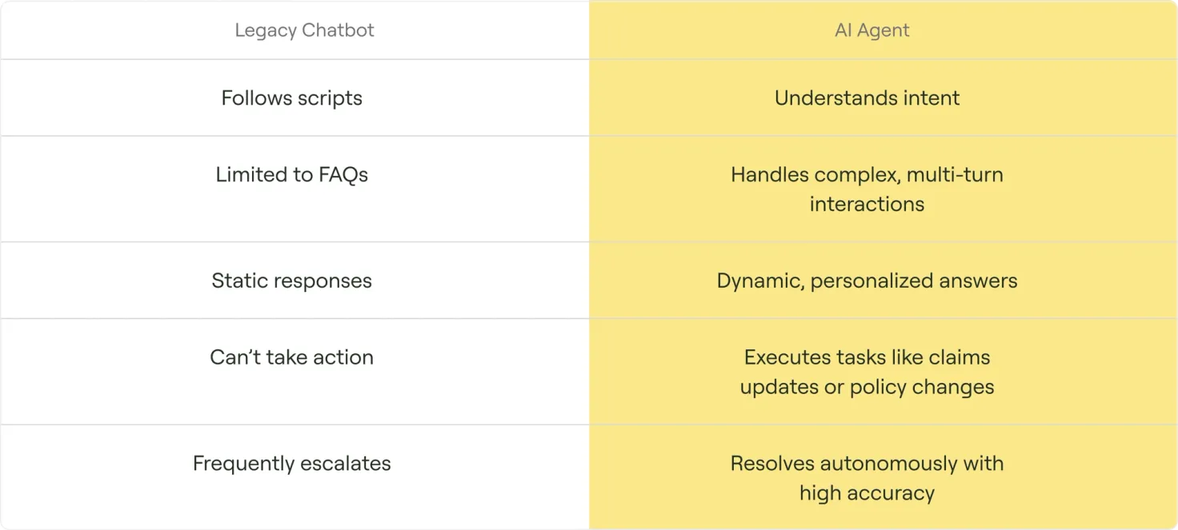Image resolution: width=1178 pixels, height=530 pixels.
Task: Click the word 'Chatbot' in header
Action: pos(338,30)
